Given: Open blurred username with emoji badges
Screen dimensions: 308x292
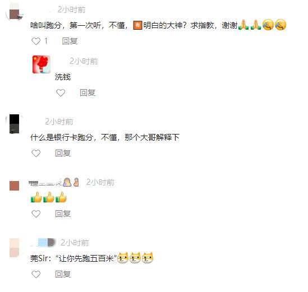Looking at the screenshot, I should [x=54, y=182].
